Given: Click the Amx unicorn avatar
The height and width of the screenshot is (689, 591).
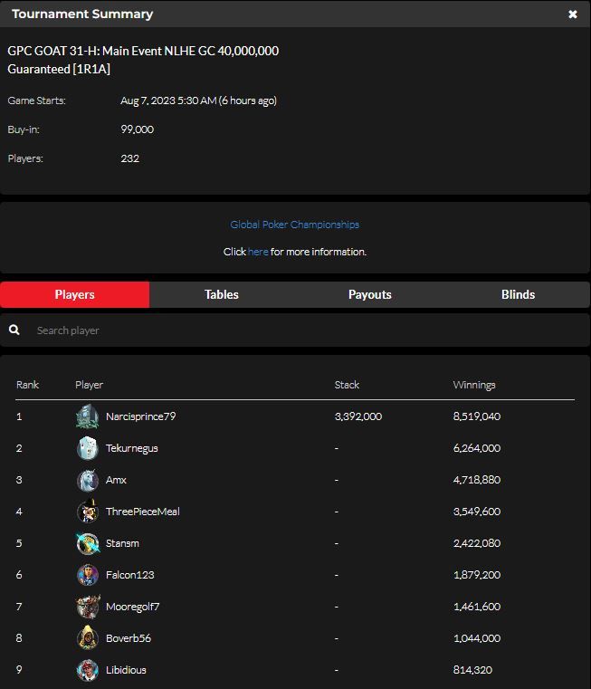Looking at the screenshot, I should pos(87,480).
